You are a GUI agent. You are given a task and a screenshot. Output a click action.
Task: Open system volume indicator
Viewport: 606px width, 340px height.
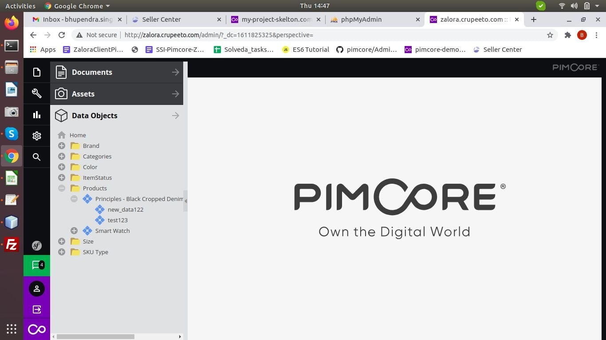(x=574, y=6)
